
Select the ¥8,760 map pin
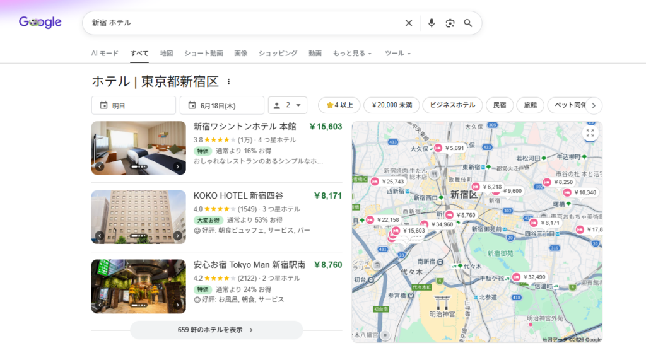461,215
